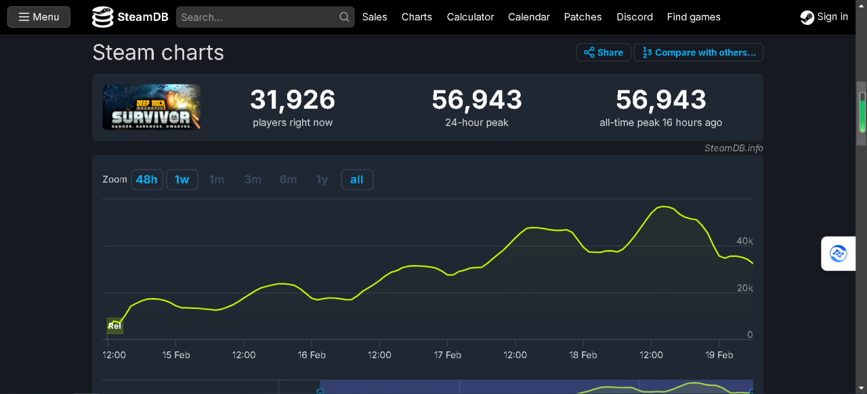Image resolution: width=867 pixels, height=394 pixels.
Task: Open the Deep Rock Galactic Survivor thumbnail
Action: [152, 107]
